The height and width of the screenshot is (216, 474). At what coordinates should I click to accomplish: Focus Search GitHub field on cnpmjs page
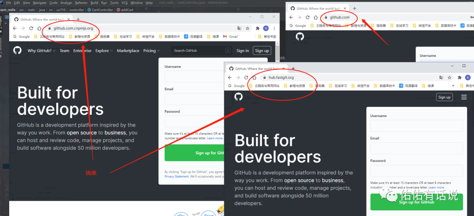[201, 51]
